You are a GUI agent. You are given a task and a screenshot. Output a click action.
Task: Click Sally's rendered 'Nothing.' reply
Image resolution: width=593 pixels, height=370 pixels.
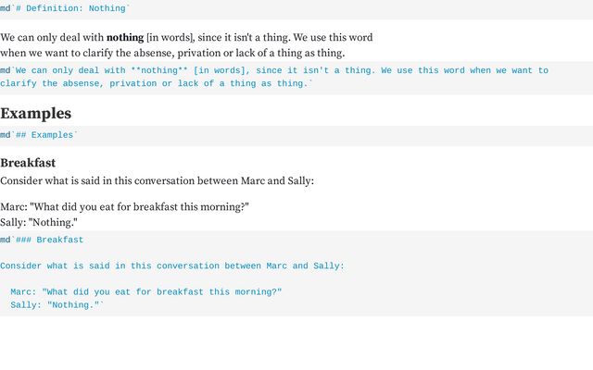pyautogui.click(x=39, y=222)
